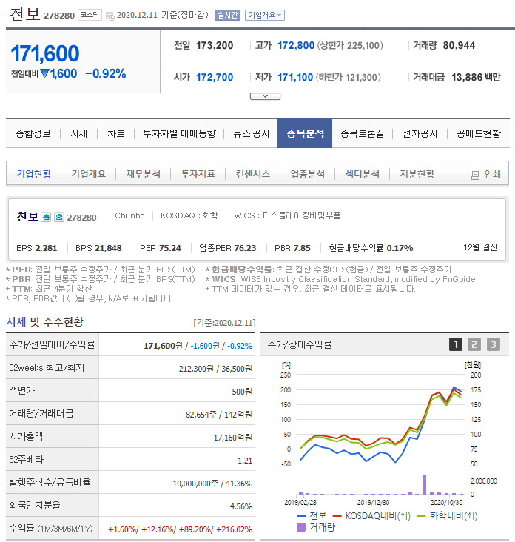This screenshot has height=542, width=515.
Task: Select the 컨센서스 sub-tab
Action: tap(253, 174)
